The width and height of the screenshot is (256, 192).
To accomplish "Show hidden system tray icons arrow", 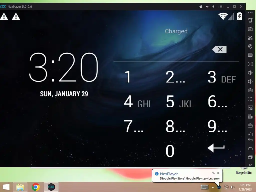I will (213, 187).
